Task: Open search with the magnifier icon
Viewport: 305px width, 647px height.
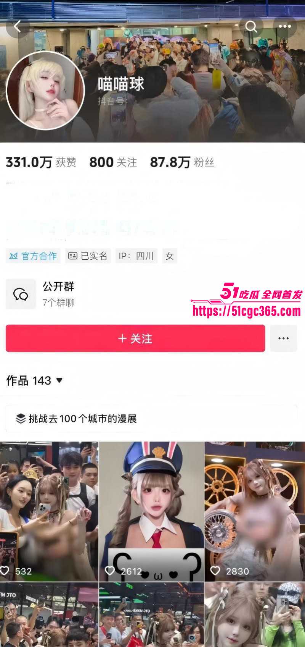Action: (x=251, y=26)
